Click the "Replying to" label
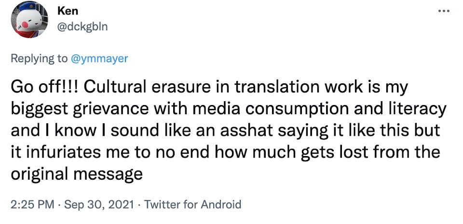Screen dimensions: 463x224 pos(40,59)
